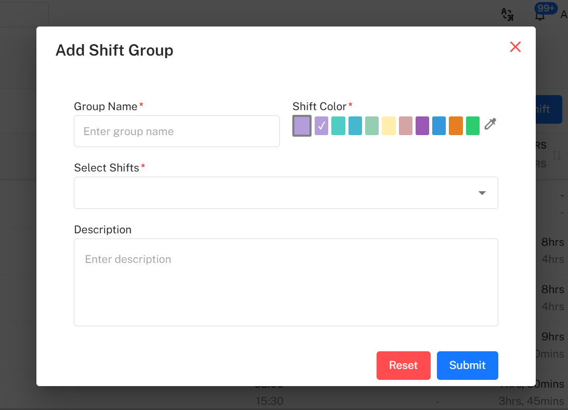Pick the pale yellow shift color
This screenshot has width=568, height=410.
point(388,126)
